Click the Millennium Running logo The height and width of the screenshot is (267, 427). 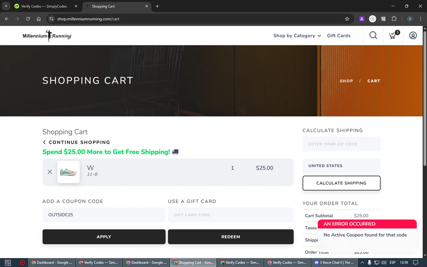click(x=47, y=36)
